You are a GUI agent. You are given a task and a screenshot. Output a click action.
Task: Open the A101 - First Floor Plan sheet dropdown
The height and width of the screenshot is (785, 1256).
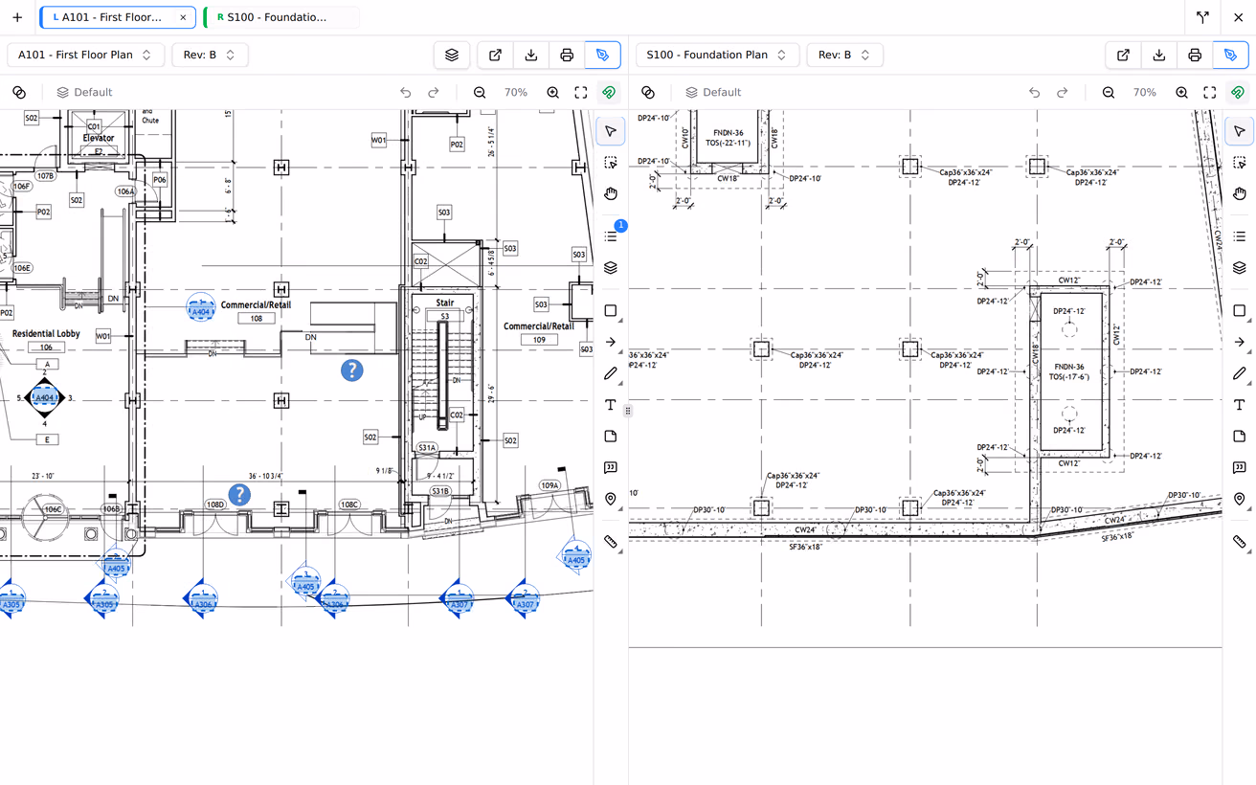pos(86,55)
